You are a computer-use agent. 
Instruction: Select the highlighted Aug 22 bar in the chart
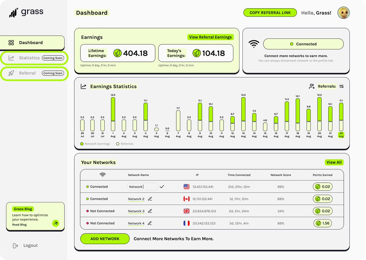(x=341, y=117)
